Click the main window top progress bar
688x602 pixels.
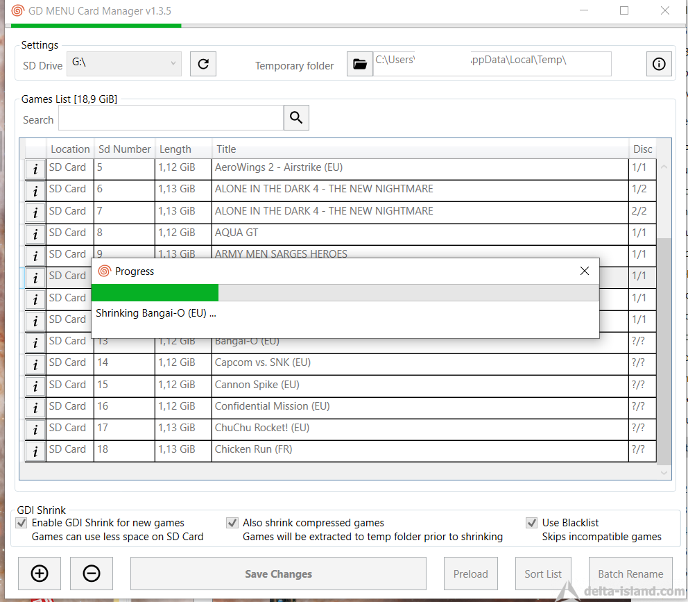[x=347, y=26]
